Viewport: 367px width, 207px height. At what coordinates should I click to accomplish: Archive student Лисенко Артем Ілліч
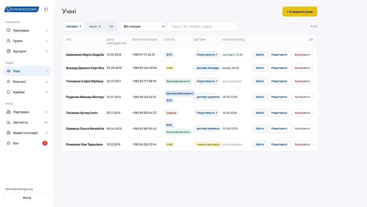(302, 113)
